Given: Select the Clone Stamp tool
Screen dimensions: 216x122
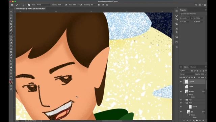Looking at the screenshot, I should [11, 37].
